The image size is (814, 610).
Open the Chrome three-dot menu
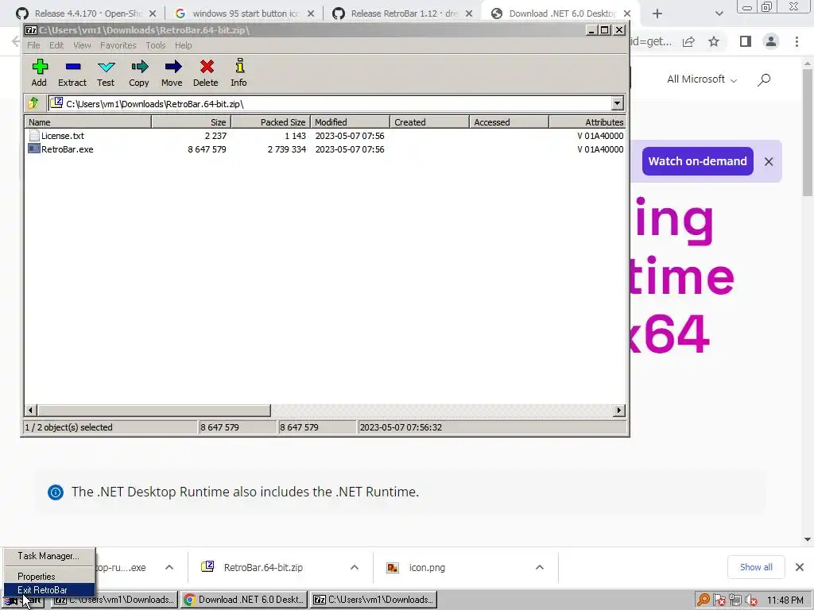coord(797,41)
